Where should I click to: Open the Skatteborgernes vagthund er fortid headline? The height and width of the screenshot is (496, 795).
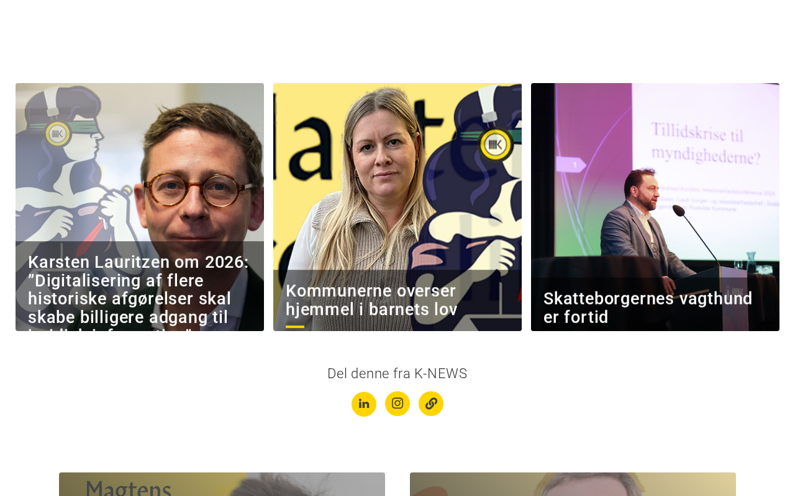pos(648,308)
